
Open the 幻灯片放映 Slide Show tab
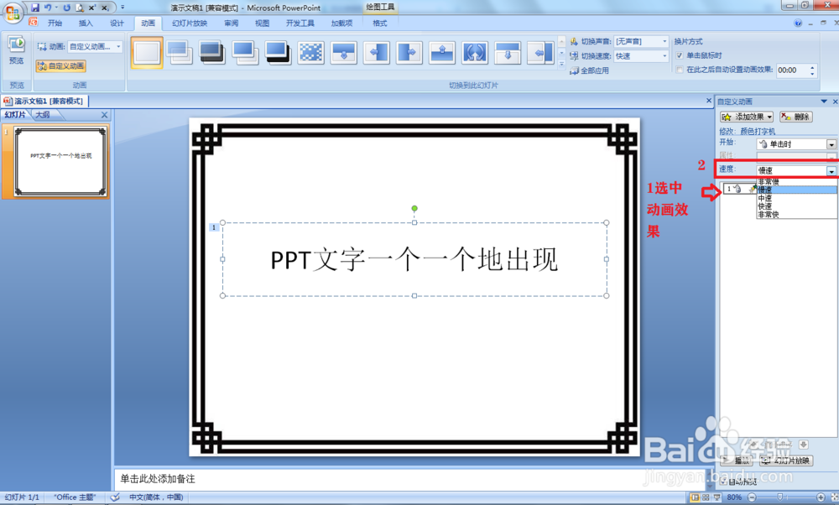[190, 23]
